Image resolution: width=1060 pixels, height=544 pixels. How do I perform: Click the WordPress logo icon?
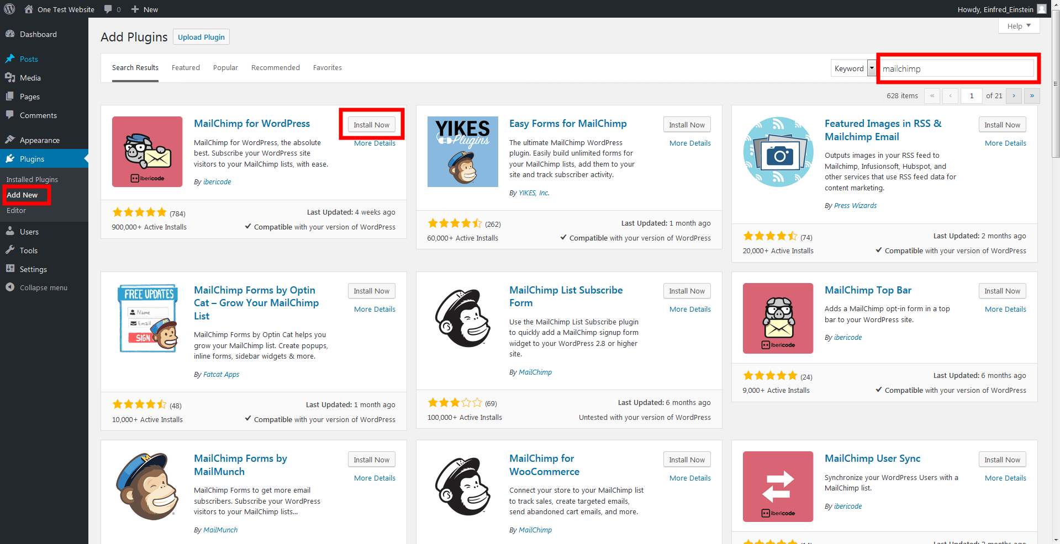9,9
